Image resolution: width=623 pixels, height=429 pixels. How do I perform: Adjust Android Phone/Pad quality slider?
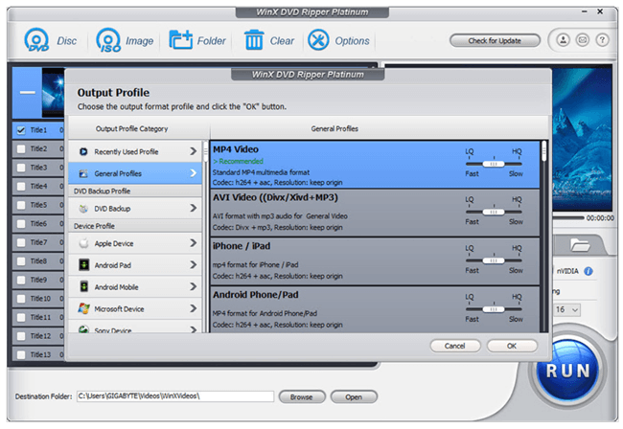point(494,309)
